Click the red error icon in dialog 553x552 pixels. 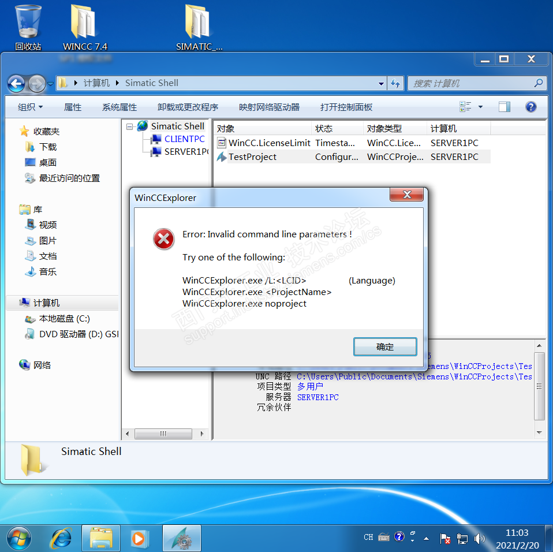click(x=163, y=239)
